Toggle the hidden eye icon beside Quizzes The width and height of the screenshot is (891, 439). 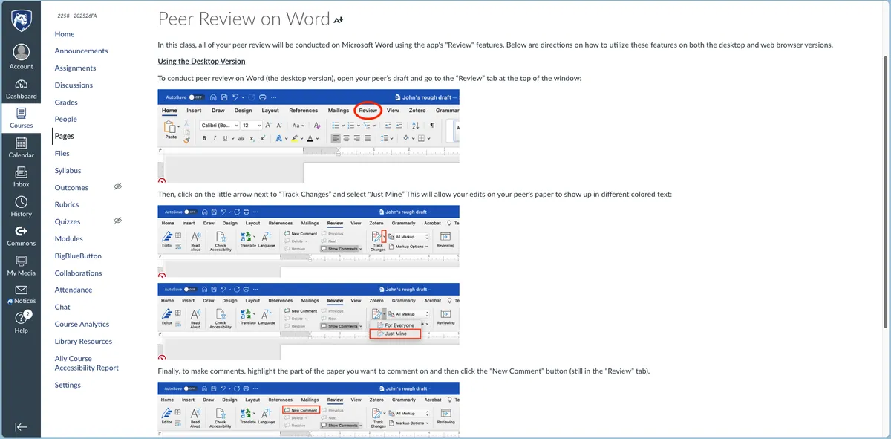coord(117,221)
